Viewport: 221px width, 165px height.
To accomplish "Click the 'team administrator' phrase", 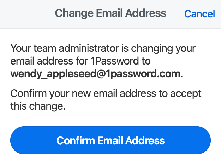I will [76, 48].
